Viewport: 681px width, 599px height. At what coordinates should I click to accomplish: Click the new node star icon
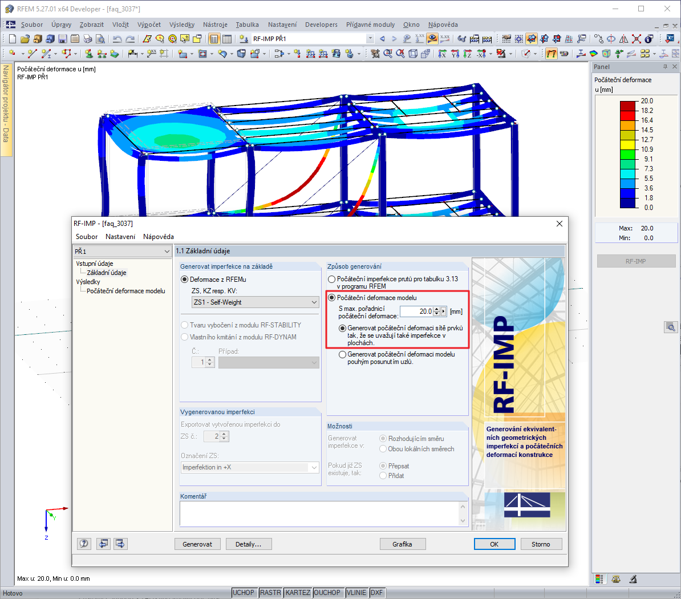click(x=12, y=54)
